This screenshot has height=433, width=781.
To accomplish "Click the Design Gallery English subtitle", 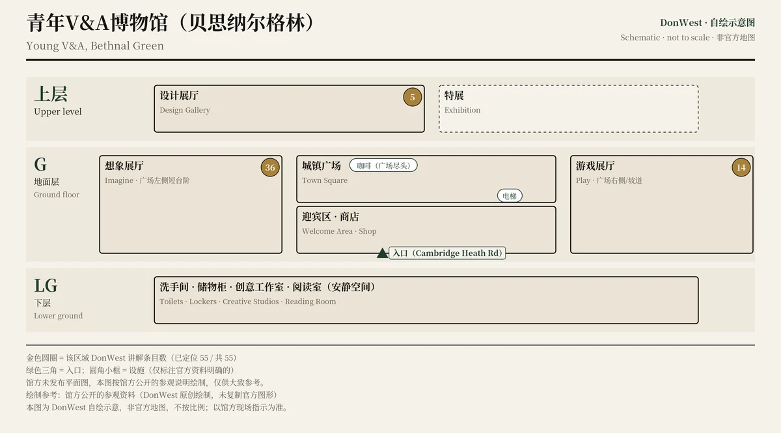I will click(x=185, y=110).
